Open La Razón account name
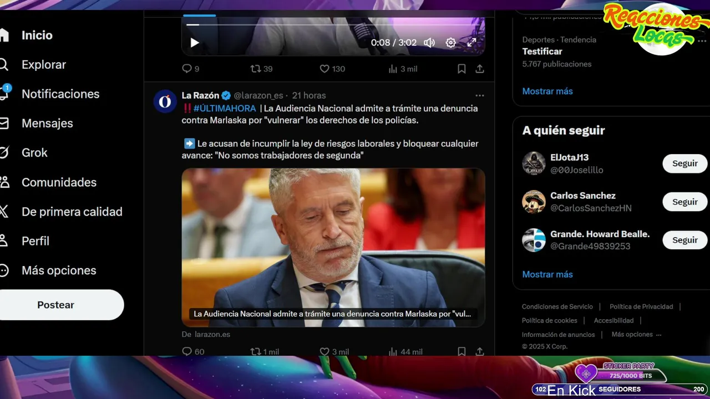The width and height of the screenshot is (710, 399). [200, 95]
